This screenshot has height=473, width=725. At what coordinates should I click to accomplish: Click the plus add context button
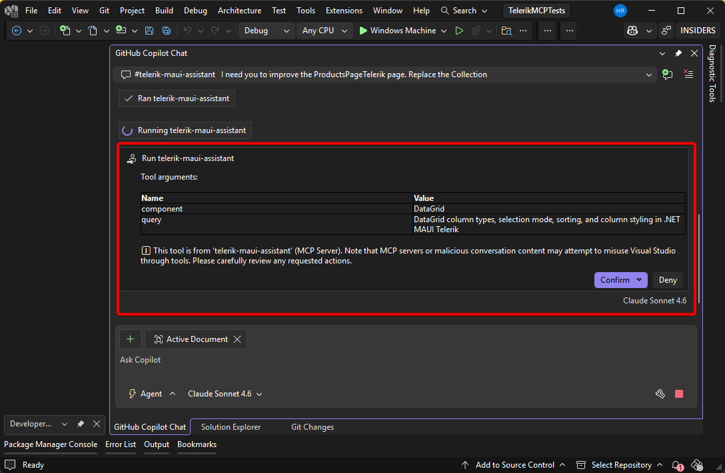(131, 339)
